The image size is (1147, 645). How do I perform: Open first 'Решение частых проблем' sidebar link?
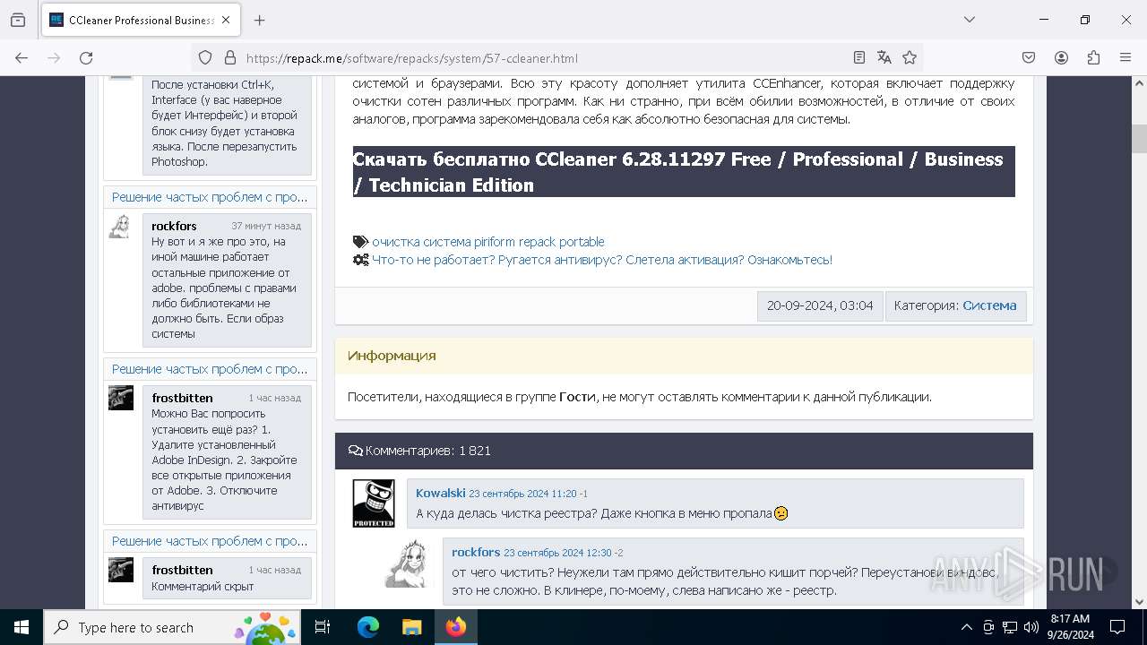(x=210, y=197)
